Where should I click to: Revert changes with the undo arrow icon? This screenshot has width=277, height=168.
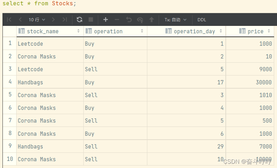tap(129, 19)
